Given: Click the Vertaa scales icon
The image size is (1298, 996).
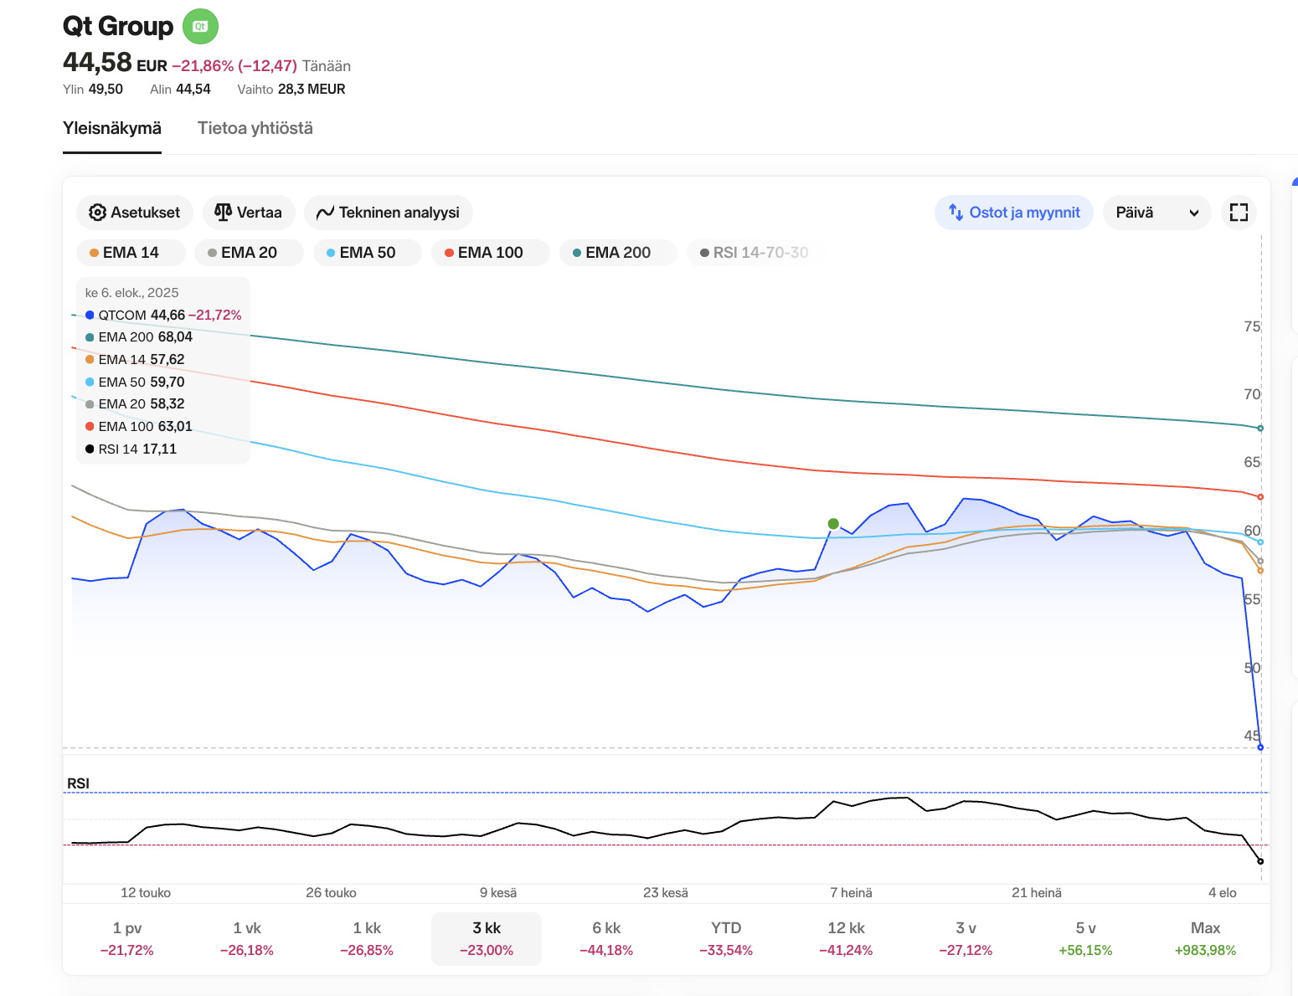Looking at the screenshot, I should click(223, 213).
